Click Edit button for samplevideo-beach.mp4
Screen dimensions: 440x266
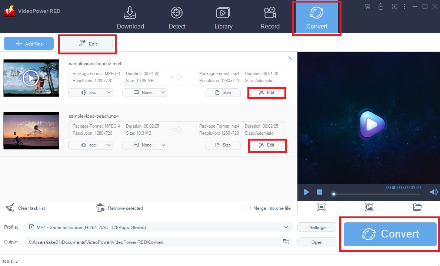coord(267,145)
